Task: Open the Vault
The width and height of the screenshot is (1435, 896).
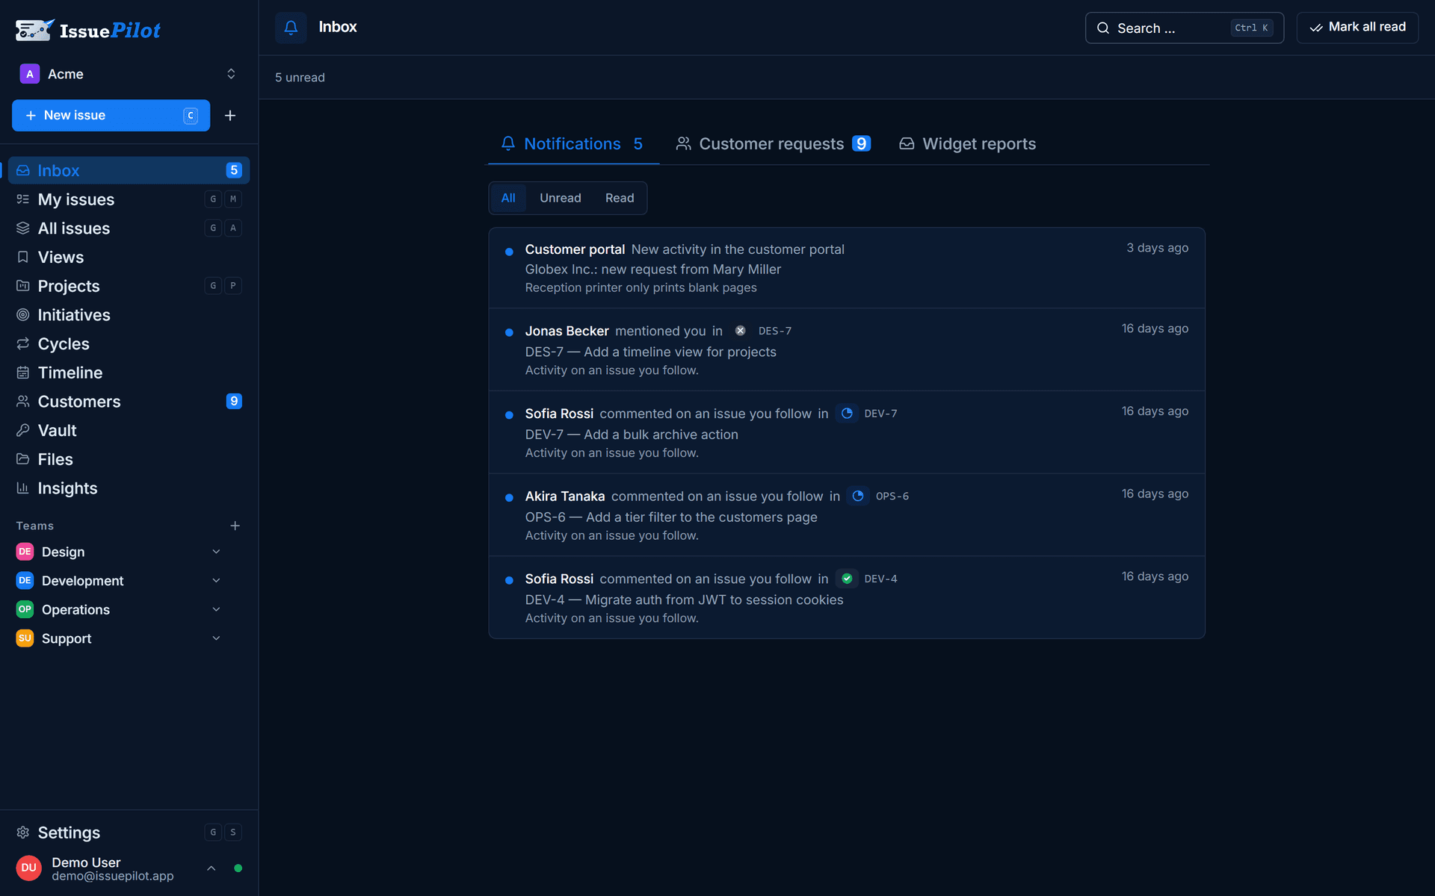Action: [129, 430]
